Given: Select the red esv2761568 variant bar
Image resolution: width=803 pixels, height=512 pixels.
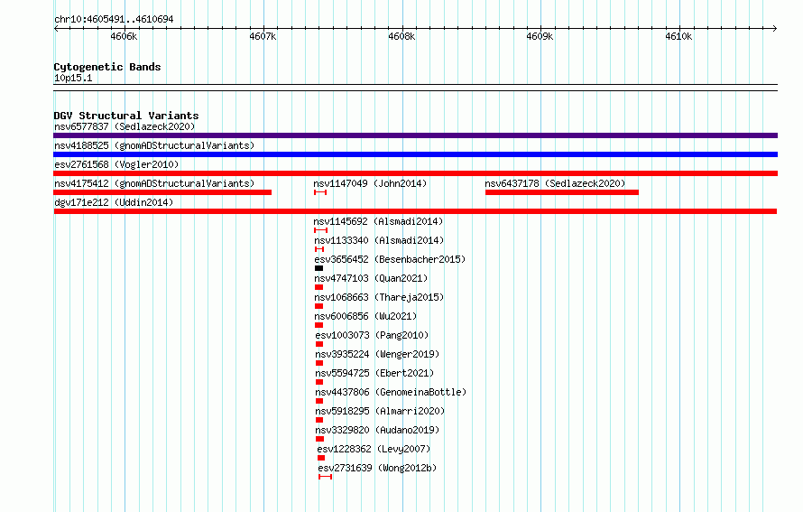Looking at the screenshot, I should (415, 173).
